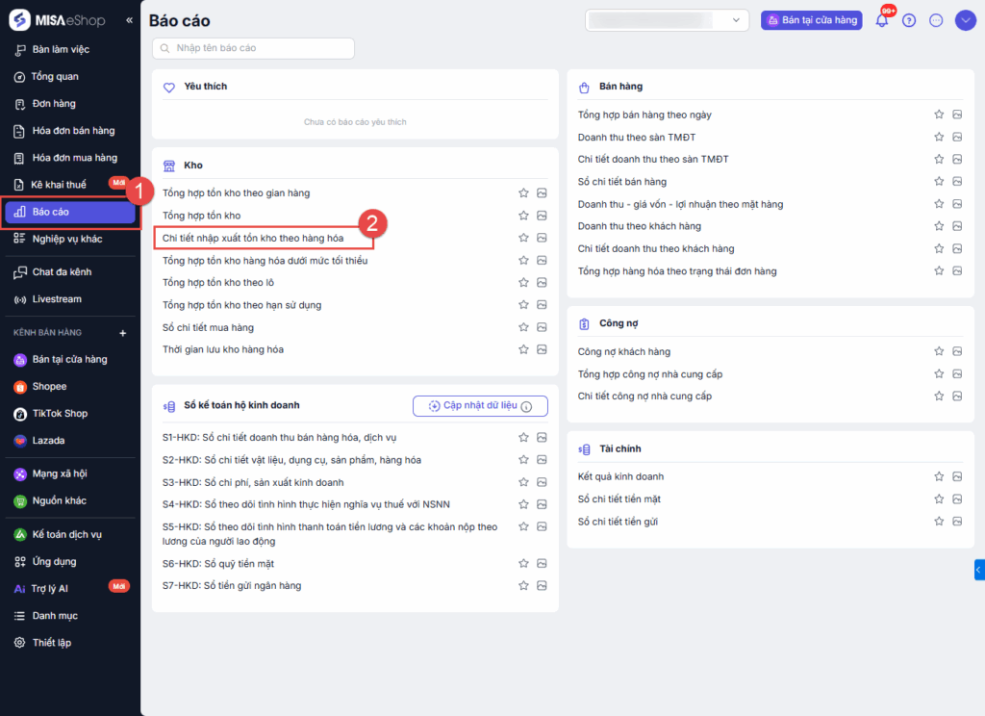The image size is (985, 716).
Task: Open Doanh thu - giá vốn - lợi nhuận theo mặt hàng
Action: pos(680,204)
